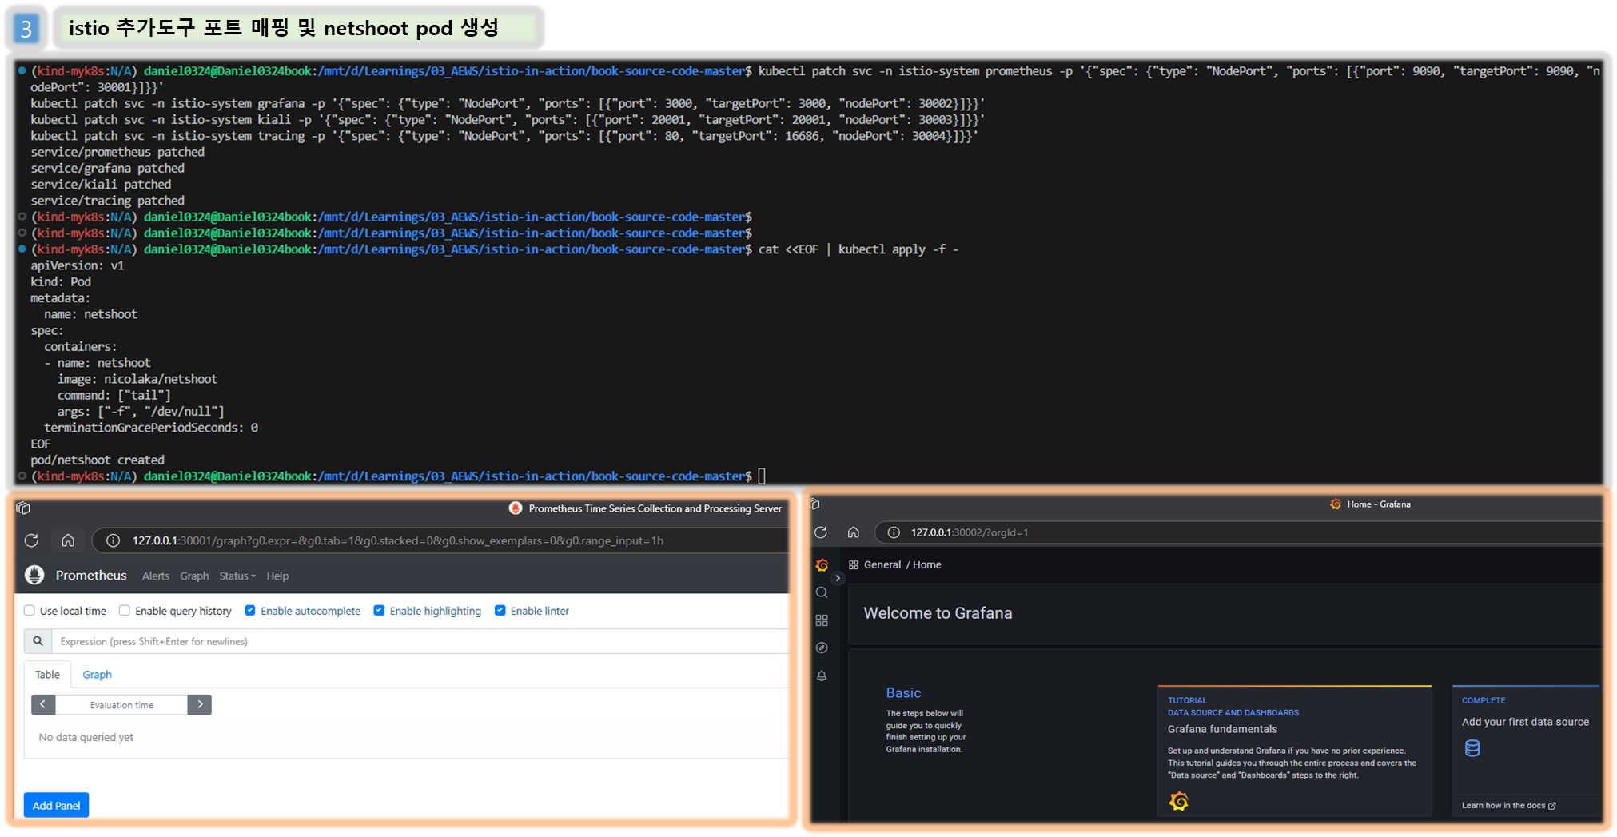Open Grafana search from the sidebar
The width and height of the screenshot is (1617, 837).
pos(822,592)
